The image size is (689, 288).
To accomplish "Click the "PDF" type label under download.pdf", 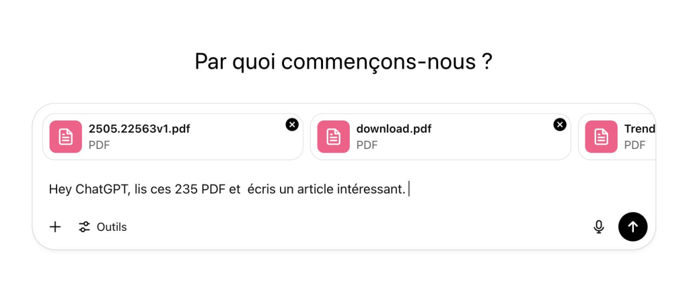I will coord(367,144).
